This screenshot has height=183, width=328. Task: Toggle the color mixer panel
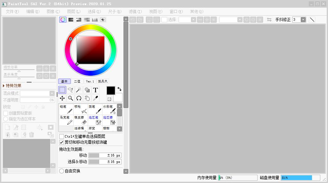(x=87, y=19)
